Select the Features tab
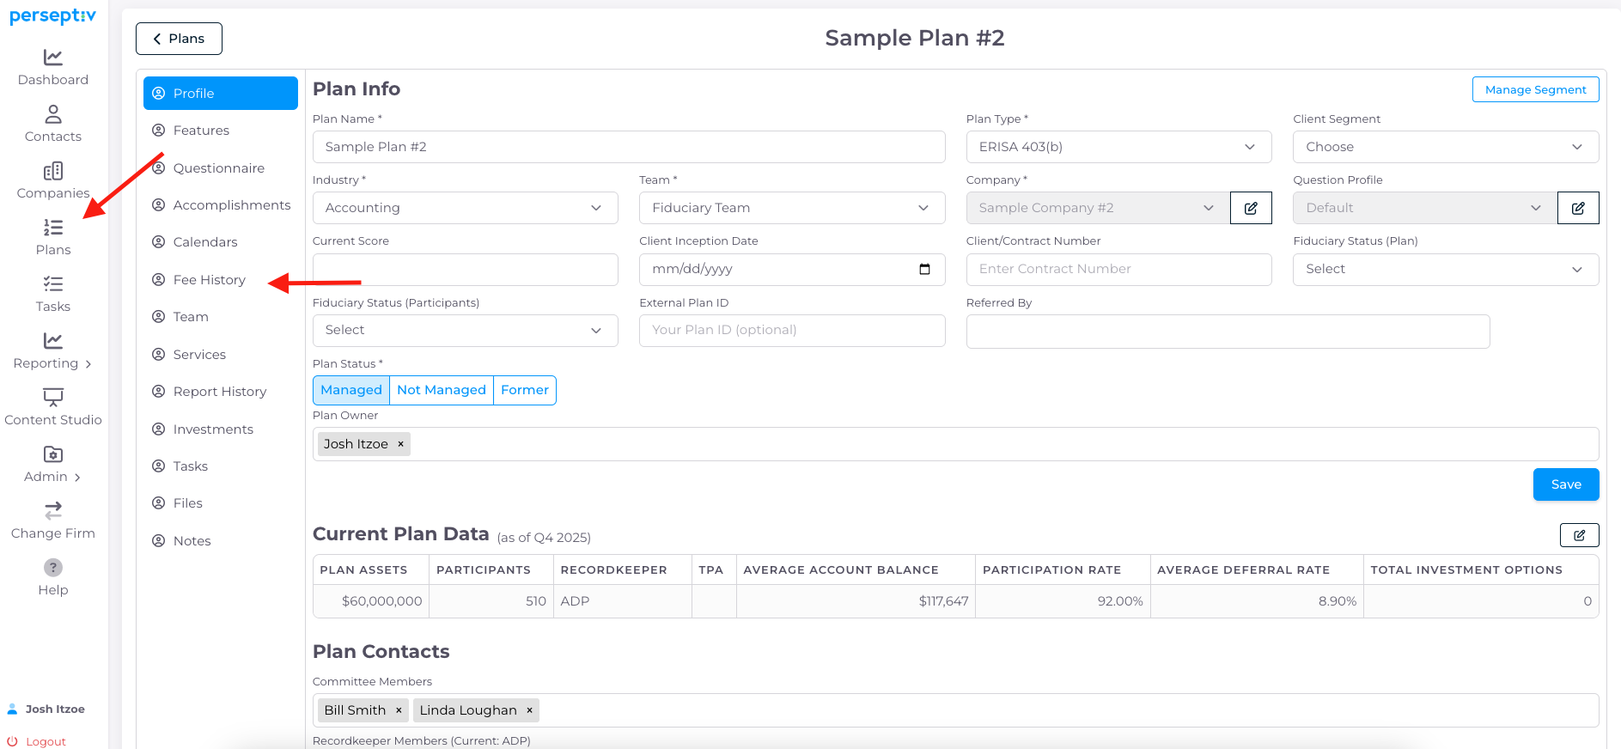This screenshot has height=749, width=1621. point(221,131)
